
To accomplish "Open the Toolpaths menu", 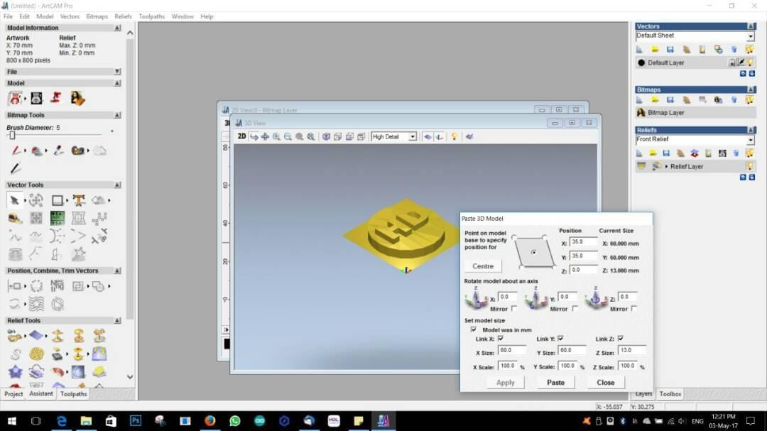I will (152, 16).
